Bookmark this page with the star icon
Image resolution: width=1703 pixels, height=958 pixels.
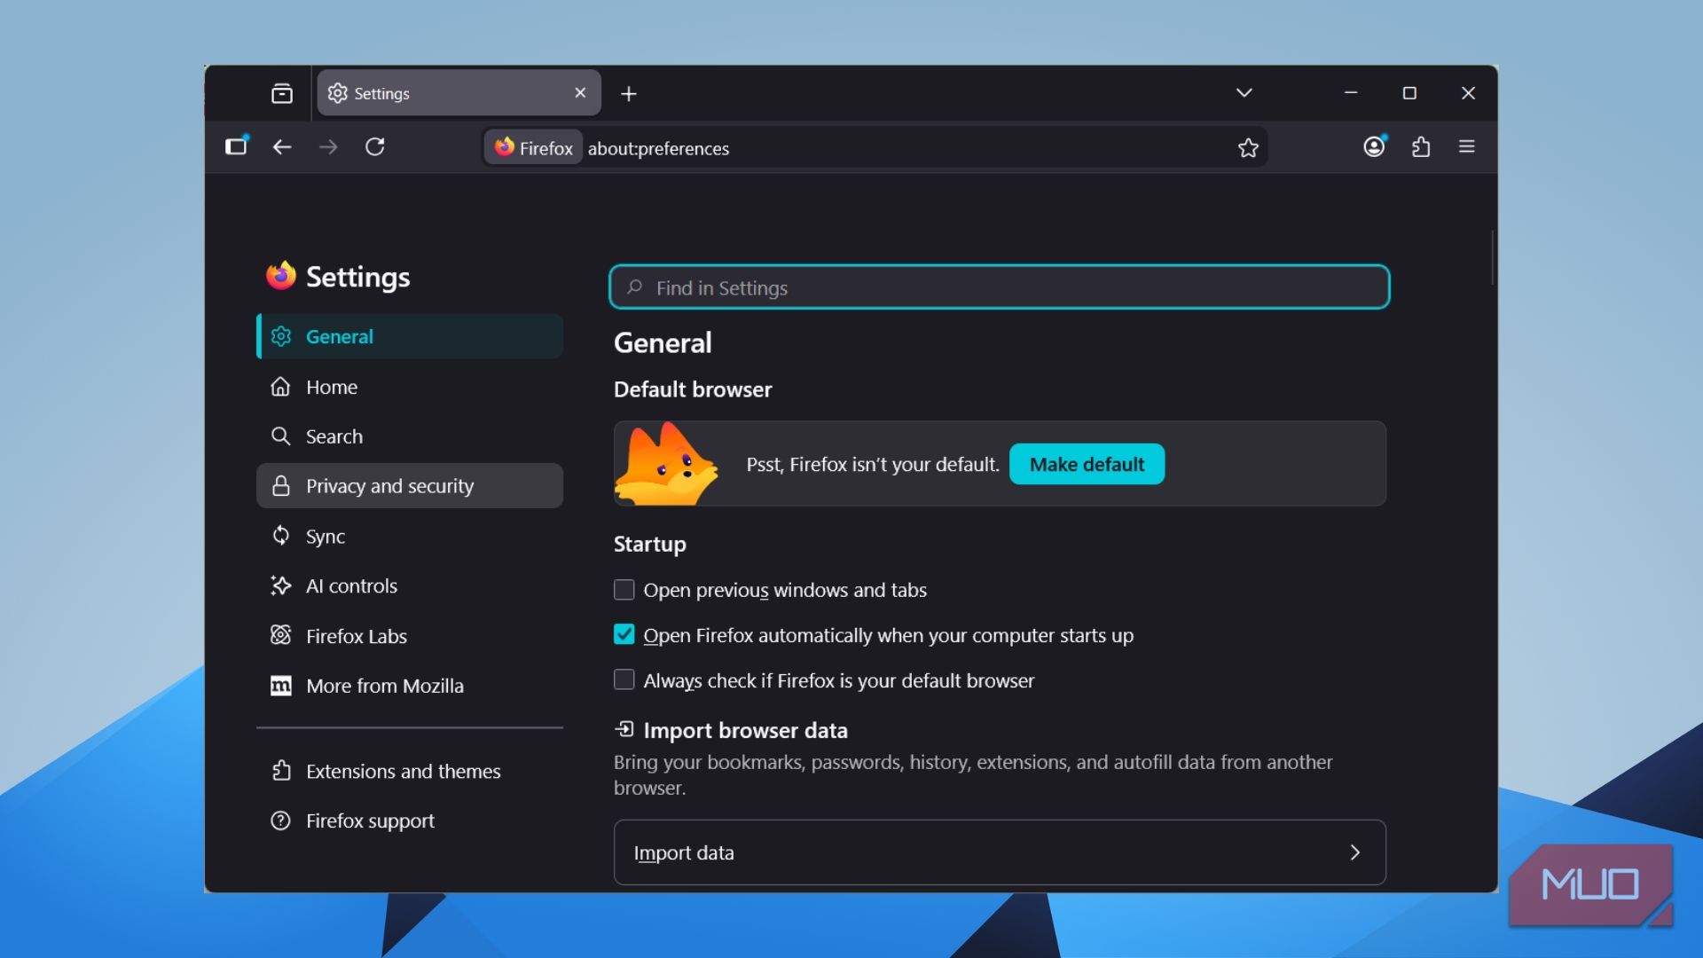pos(1248,148)
